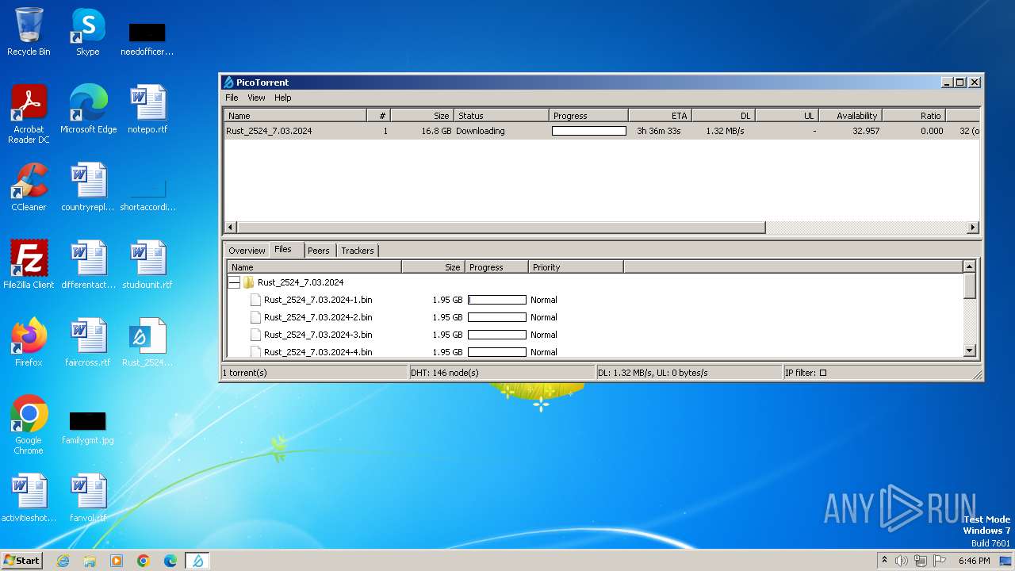Click the Action Center flag icon
Viewport: 1015px width, 571px height.
940,561
